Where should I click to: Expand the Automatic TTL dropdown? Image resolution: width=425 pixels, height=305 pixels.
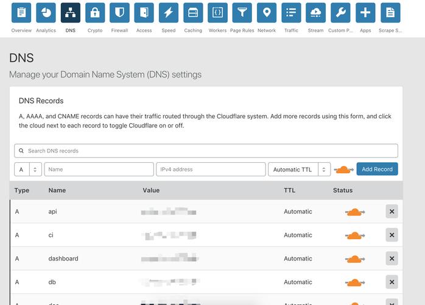299,170
